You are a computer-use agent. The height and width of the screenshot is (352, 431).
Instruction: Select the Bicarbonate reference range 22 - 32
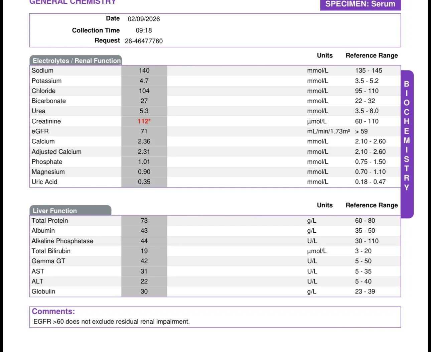[365, 101]
